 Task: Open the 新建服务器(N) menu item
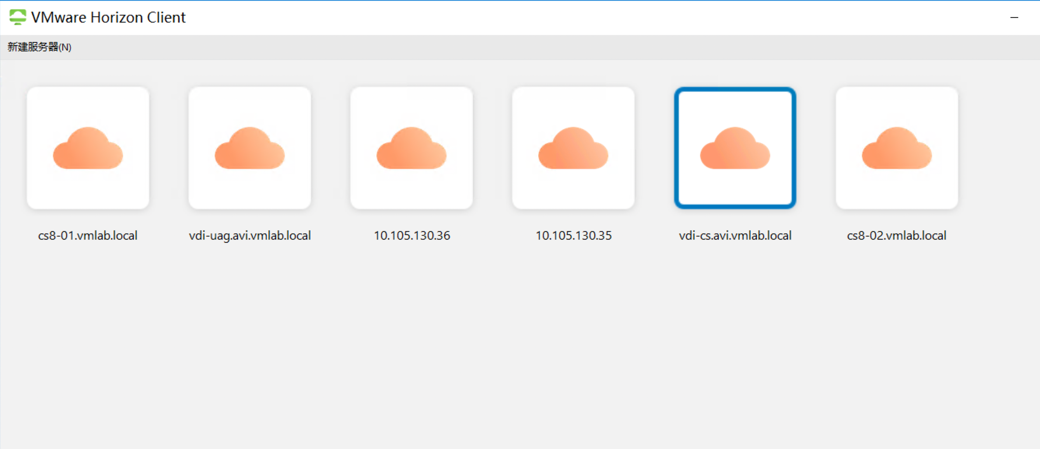pyautogui.click(x=39, y=47)
